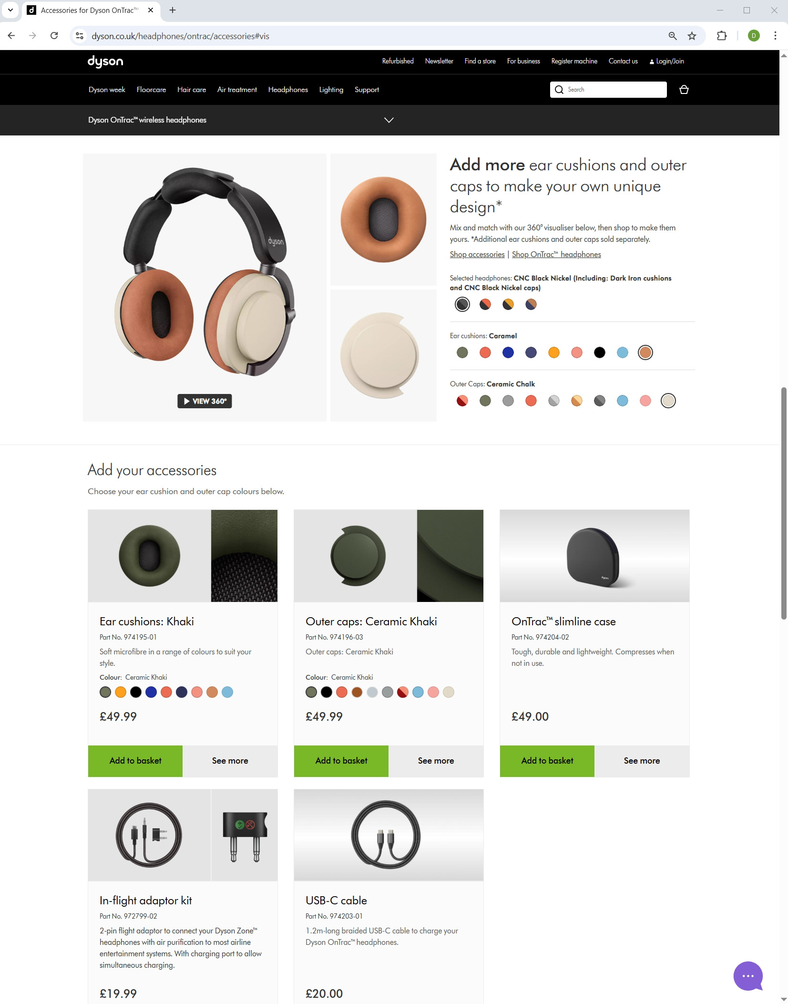Open the Chrome three-dot menu
The height and width of the screenshot is (1004, 788).
[x=775, y=36]
